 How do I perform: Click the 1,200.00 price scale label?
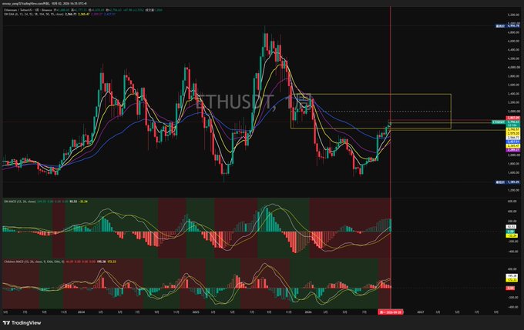point(513,190)
